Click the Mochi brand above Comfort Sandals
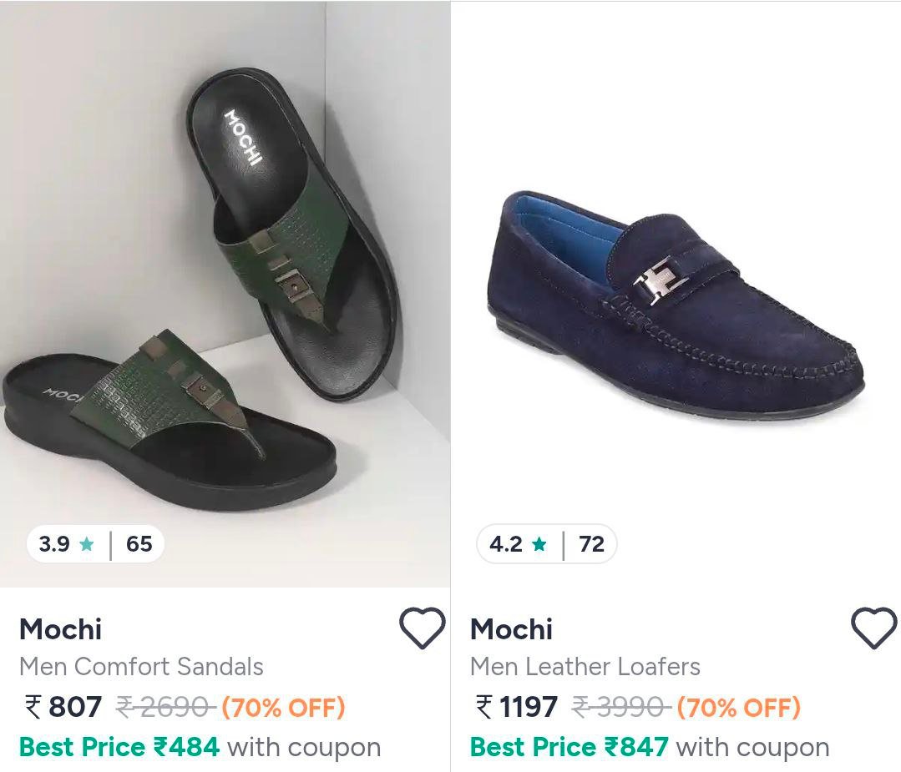Image resolution: width=901 pixels, height=772 pixels. tap(60, 629)
